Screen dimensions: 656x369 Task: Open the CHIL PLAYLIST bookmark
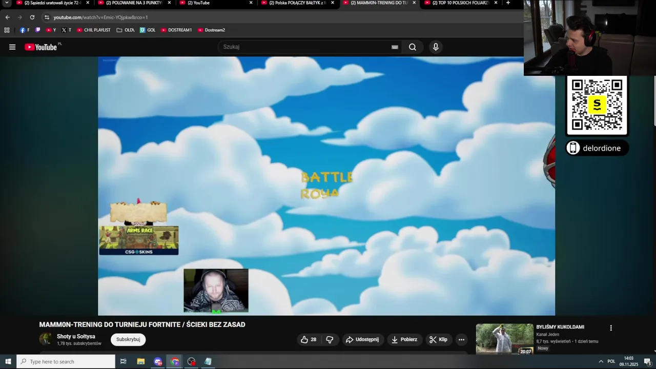point(94,30)
